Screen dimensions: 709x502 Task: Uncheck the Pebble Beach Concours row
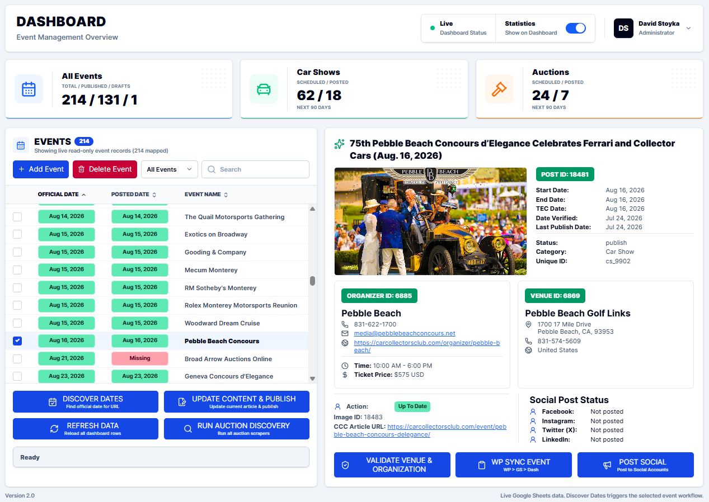coord(17,340)
